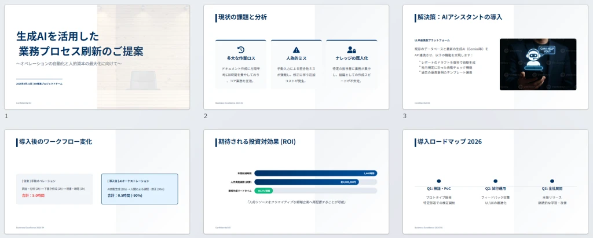This screenshot has height=238, width=593.
Task: Click the text 本番リリース under Q3
Action: pyautogui.click(x=552, y=197)
